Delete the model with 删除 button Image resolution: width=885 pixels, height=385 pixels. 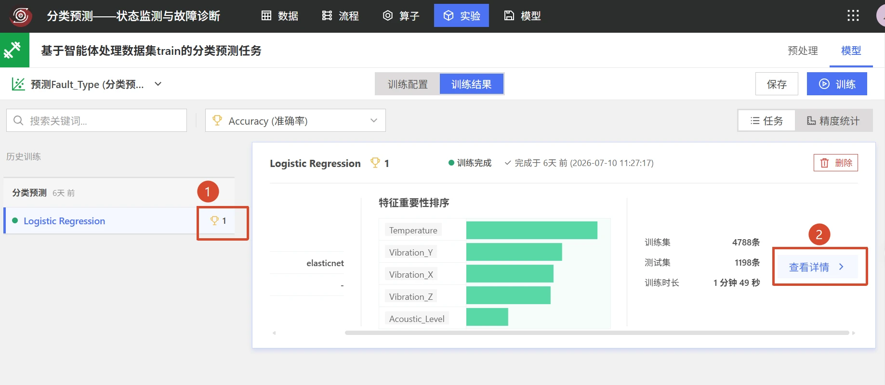point(836,163)
